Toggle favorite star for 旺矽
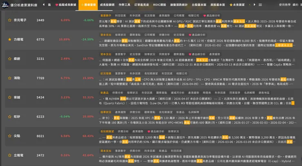 coord(10,117)
